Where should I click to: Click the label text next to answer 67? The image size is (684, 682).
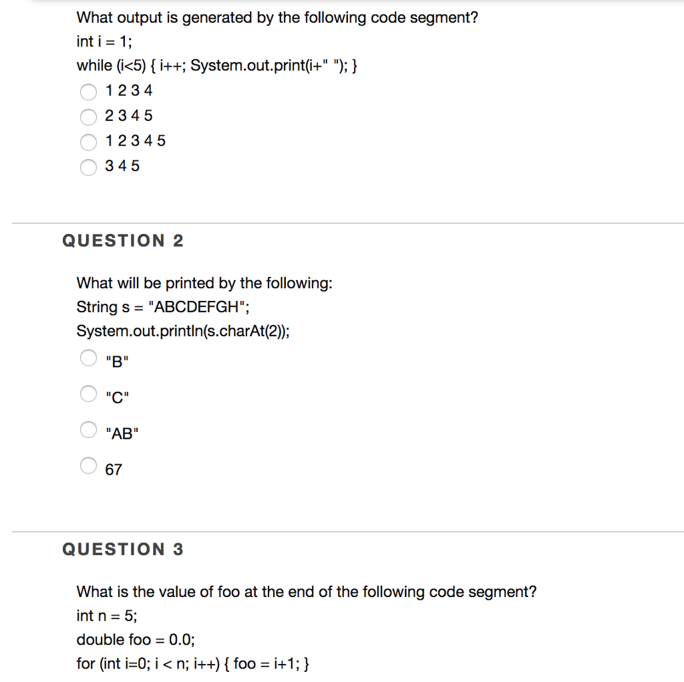[113, 469]
